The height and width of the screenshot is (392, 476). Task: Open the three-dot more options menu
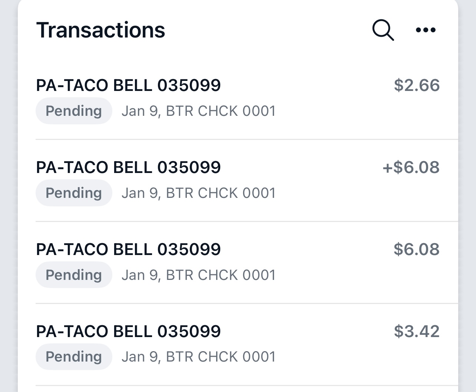tap(426, 30)
